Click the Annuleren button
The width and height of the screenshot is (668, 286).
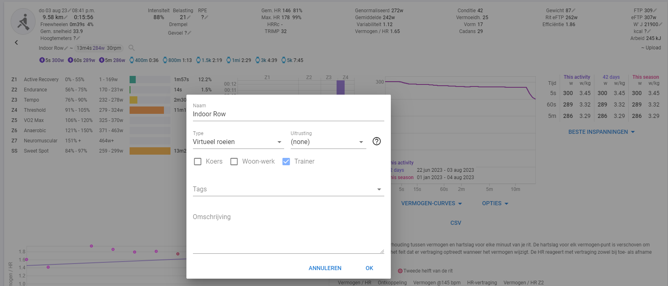tap(325, 268)
